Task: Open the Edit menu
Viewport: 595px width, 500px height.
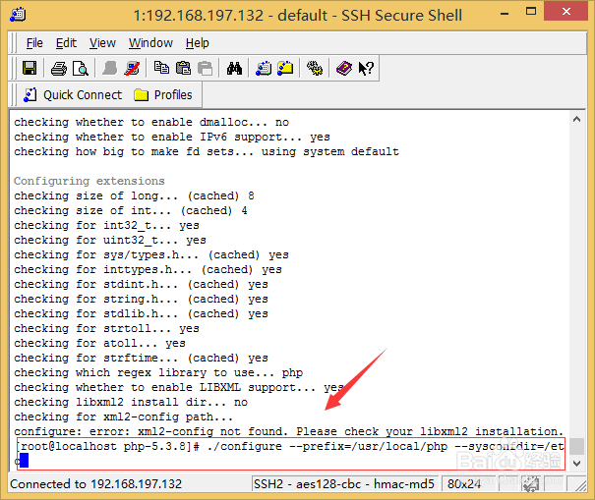Action: [66, 43]
